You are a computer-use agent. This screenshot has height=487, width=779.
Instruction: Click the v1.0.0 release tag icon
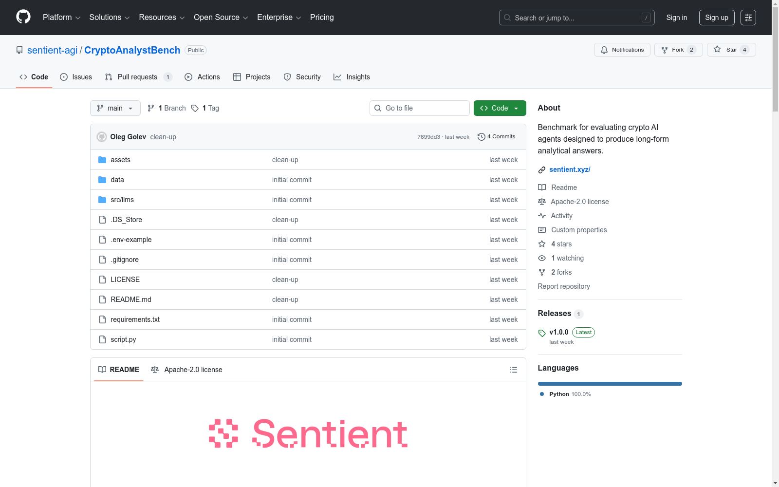point(542,333)
